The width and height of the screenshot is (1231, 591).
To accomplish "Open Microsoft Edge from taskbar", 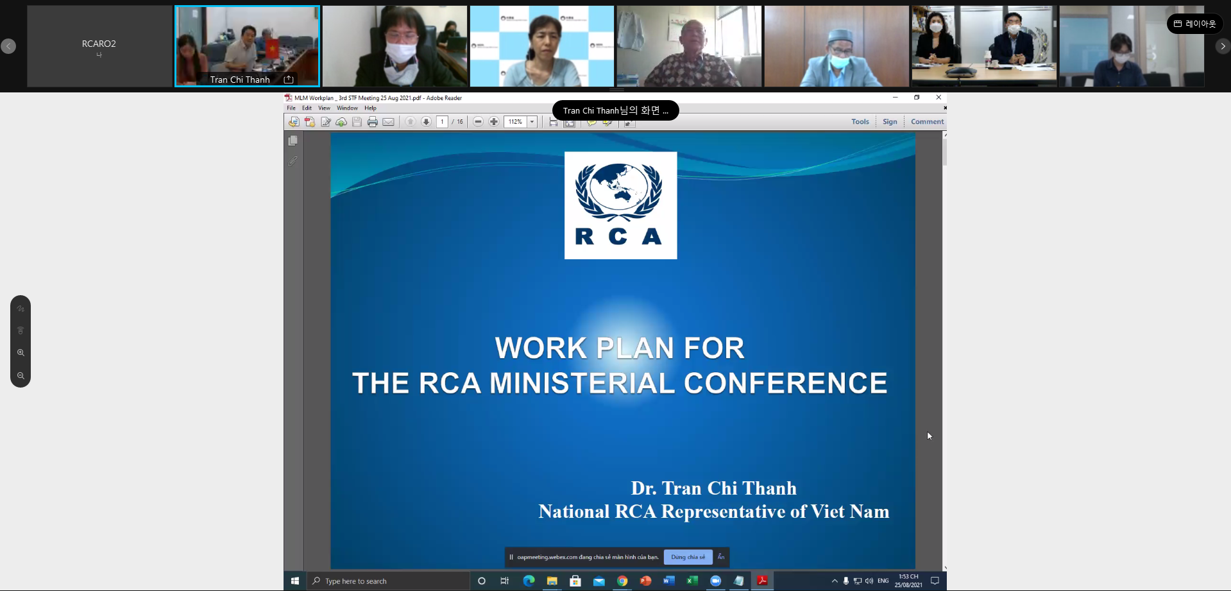I will pyautogui.click(x=529, y=581).
